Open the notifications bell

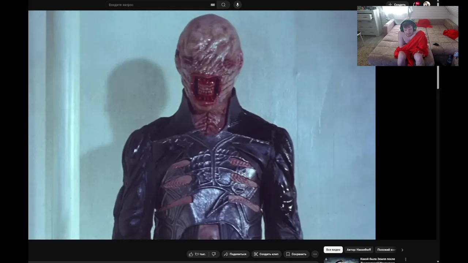pos(416,4)
